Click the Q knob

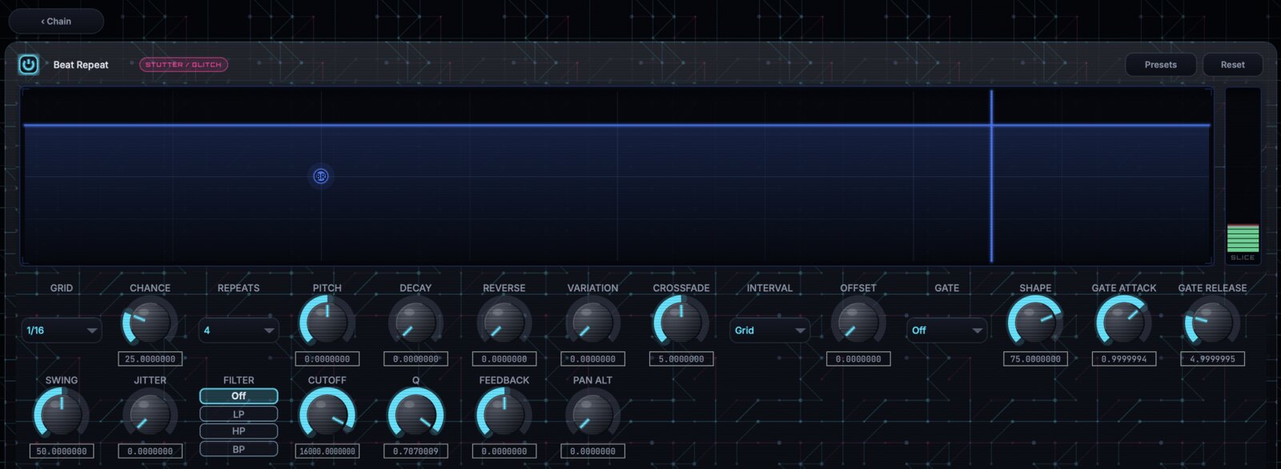click(416, 415)
